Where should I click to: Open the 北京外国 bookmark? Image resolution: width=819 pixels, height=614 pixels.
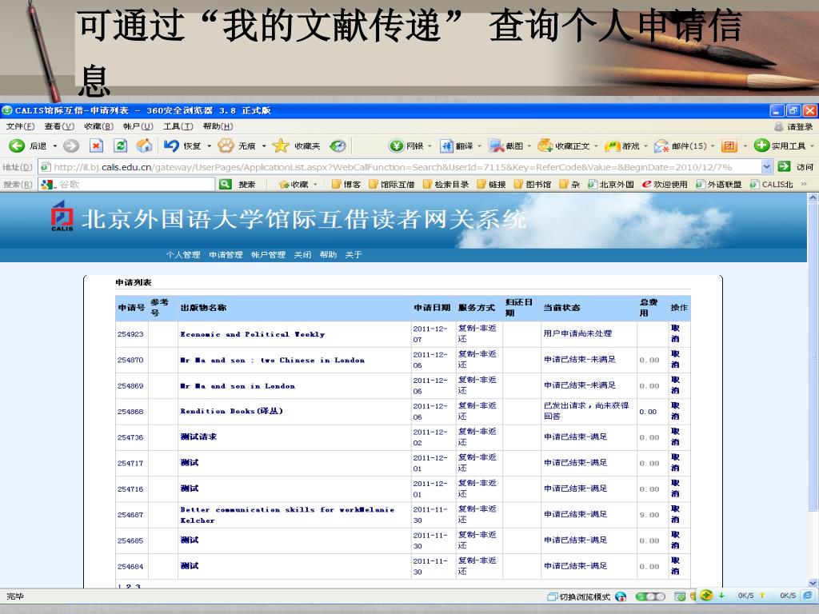pos(611,185)
